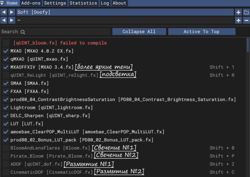250x177 pixels.
Task: Open the Settings tab
Action: [x=55, y=3]
